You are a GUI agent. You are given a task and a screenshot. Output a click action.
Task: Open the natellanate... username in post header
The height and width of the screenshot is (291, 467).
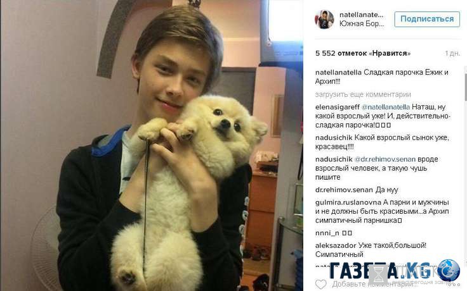[x=362, y=15]
